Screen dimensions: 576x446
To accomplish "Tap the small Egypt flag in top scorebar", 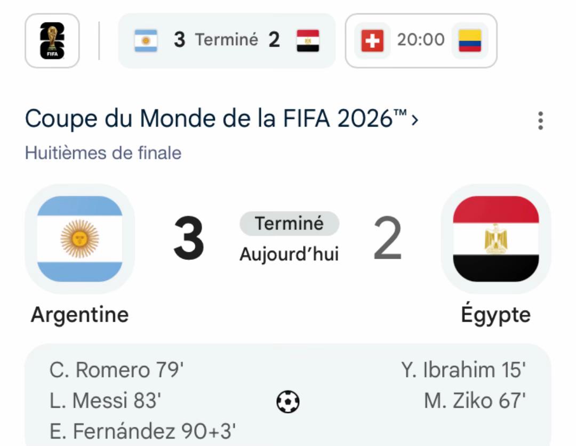I will 308,41.
